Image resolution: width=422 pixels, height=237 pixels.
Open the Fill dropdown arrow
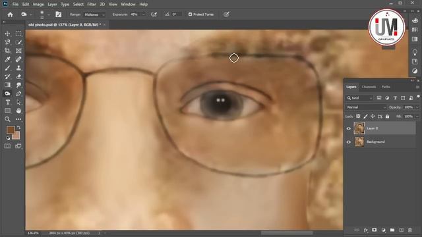tap(417, 117)
